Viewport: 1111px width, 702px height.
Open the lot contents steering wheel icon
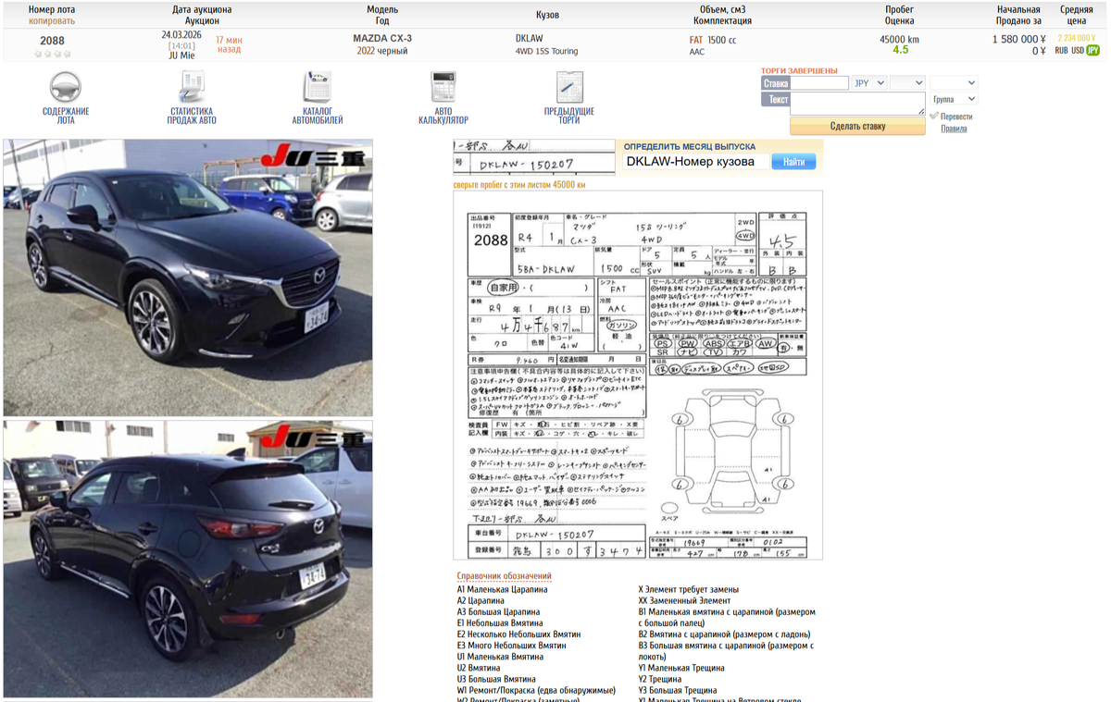[x=66, y=87]
